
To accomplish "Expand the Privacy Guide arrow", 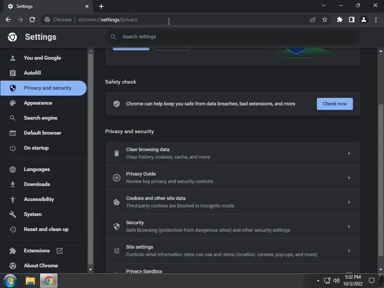I will point(349,178).
